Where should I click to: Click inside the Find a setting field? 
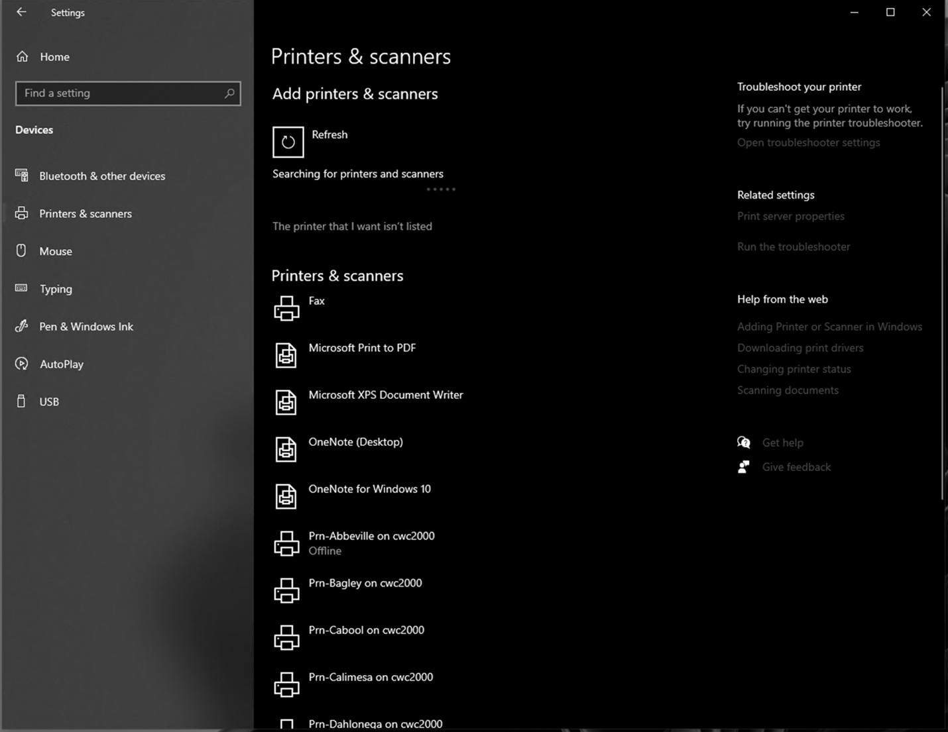click(119, 93)
